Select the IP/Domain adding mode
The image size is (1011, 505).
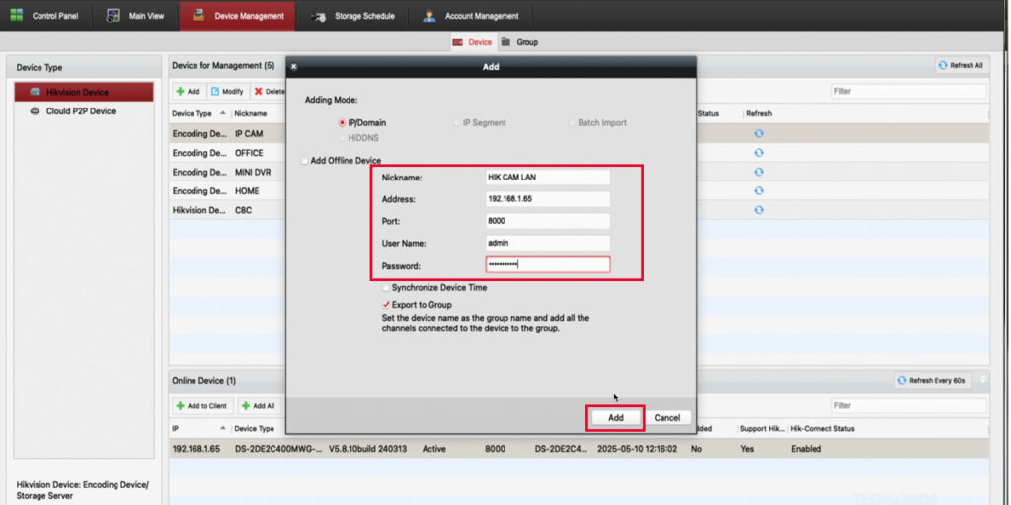[x=343, y=123]
